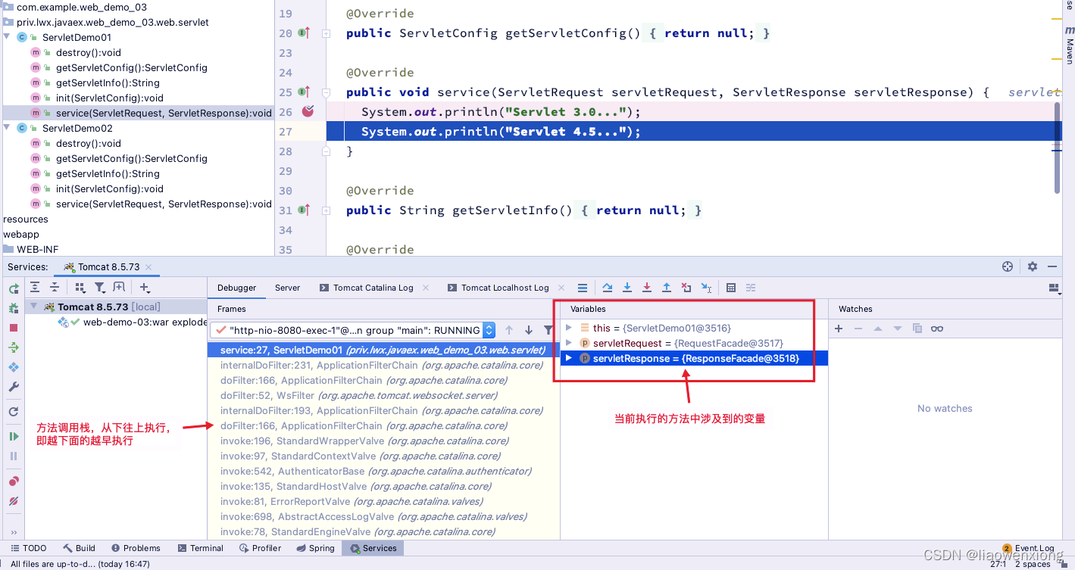
Task: View breakpoints with red circles icon
Action: point(14,481)
